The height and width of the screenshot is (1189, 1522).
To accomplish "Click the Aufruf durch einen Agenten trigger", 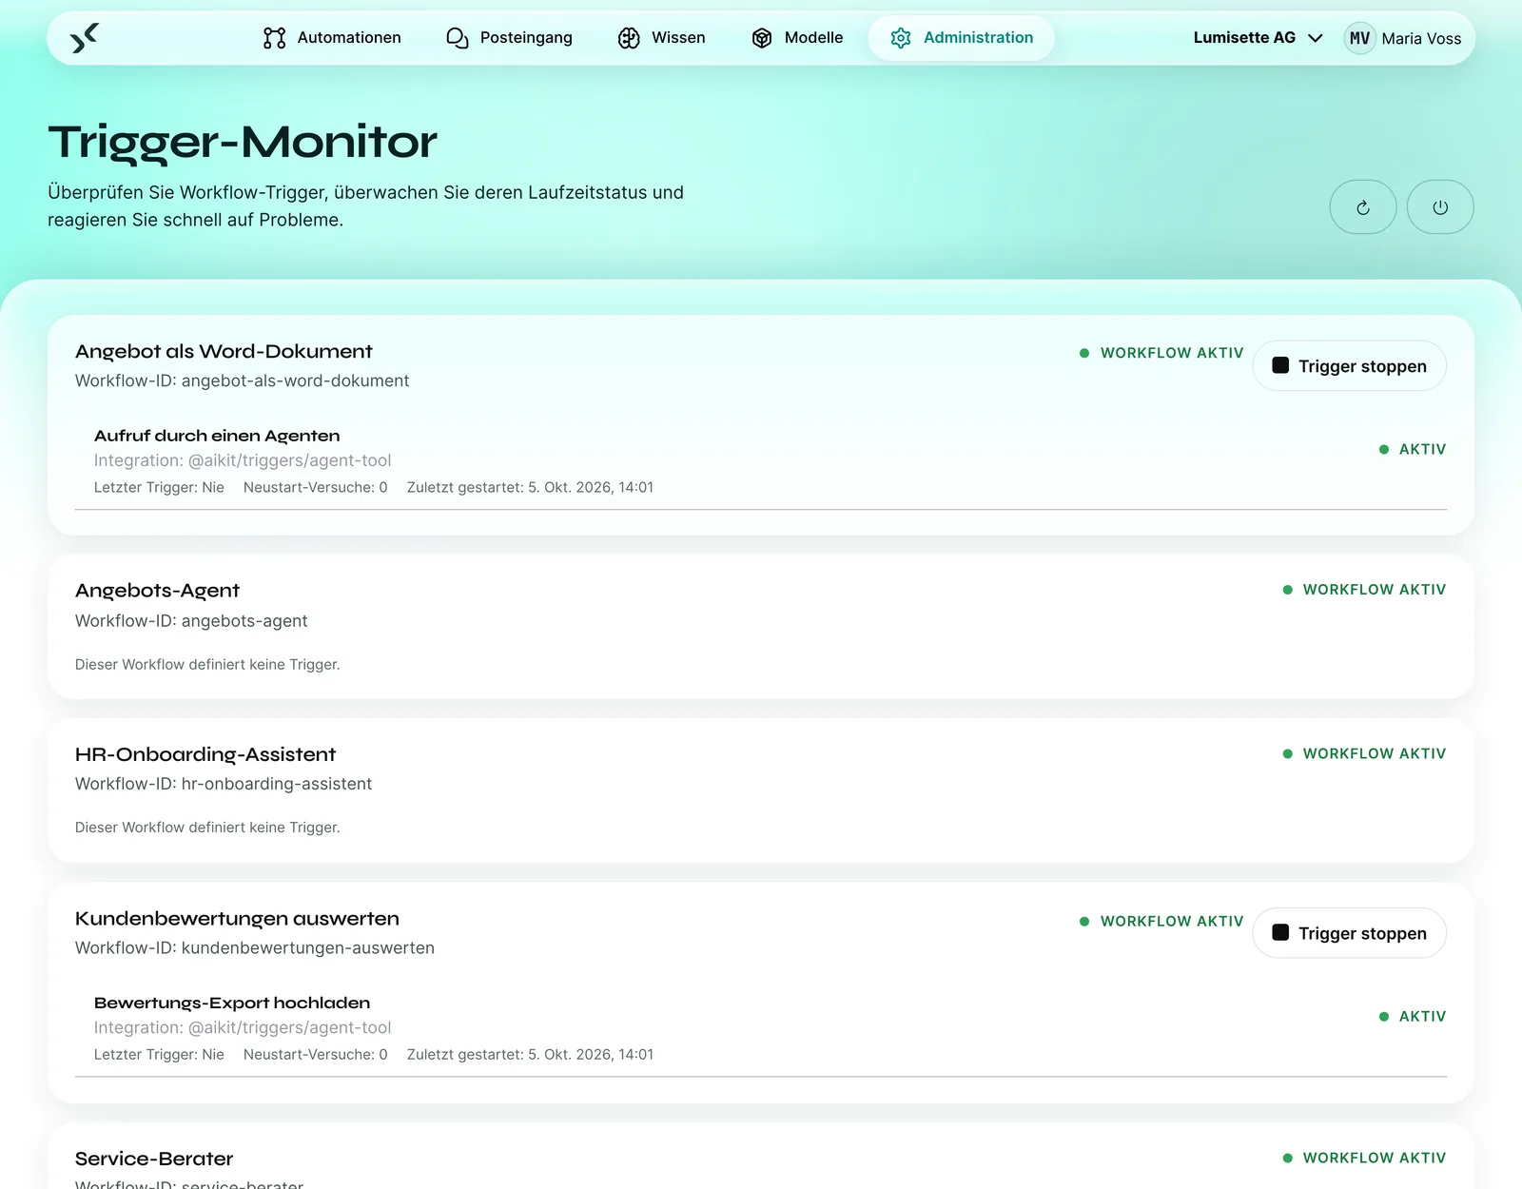I will [x=217, y=436].
